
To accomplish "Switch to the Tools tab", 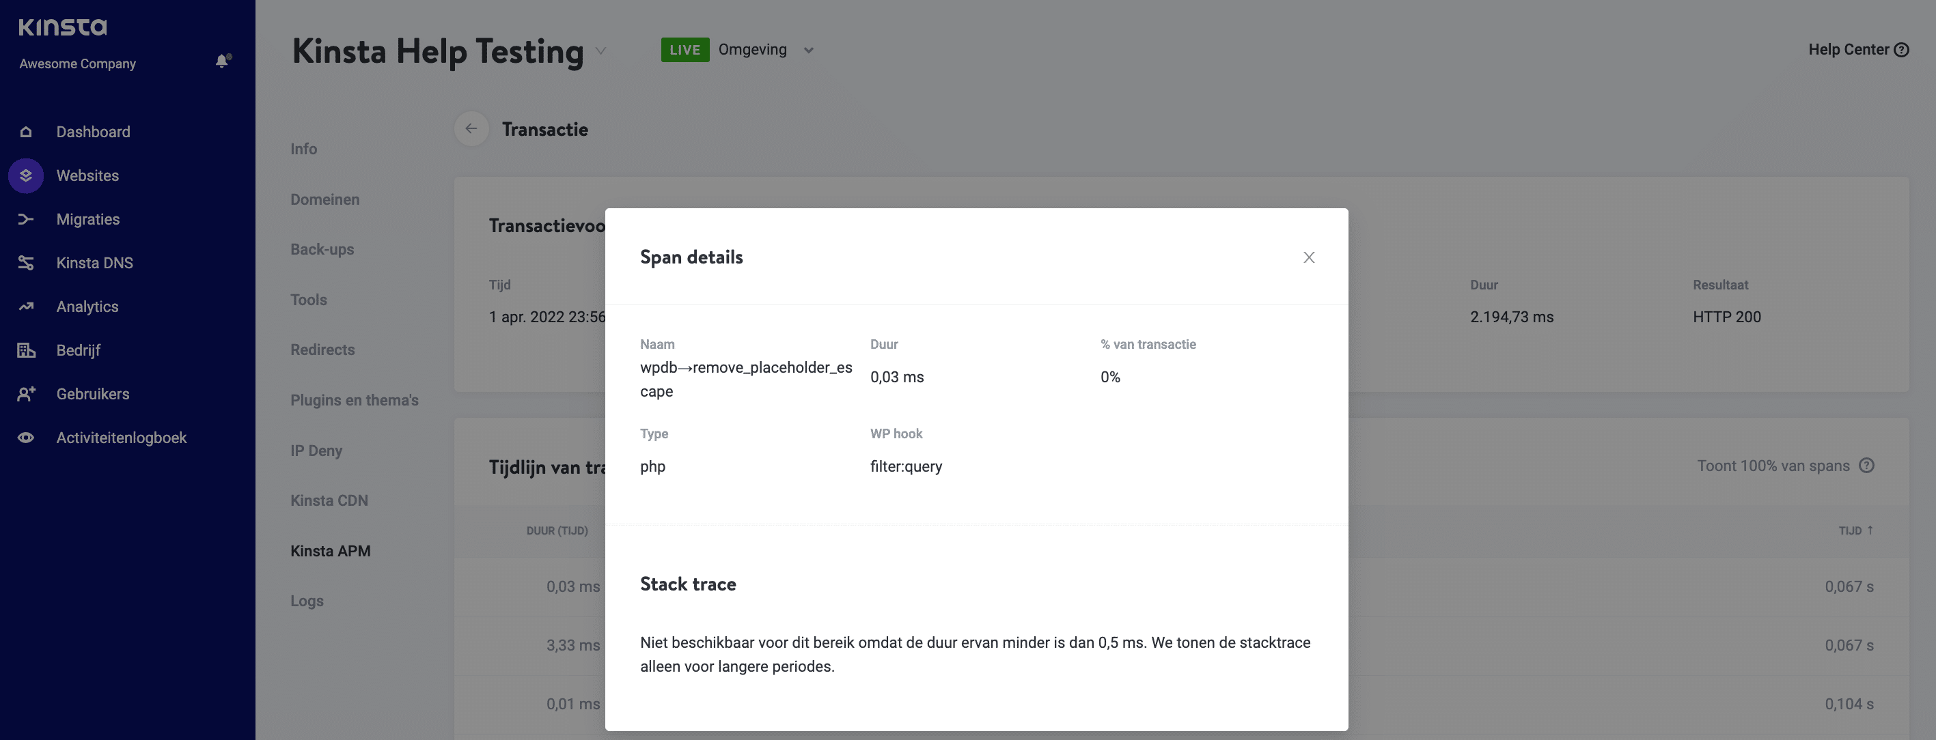I will click(x=308, y=299).
